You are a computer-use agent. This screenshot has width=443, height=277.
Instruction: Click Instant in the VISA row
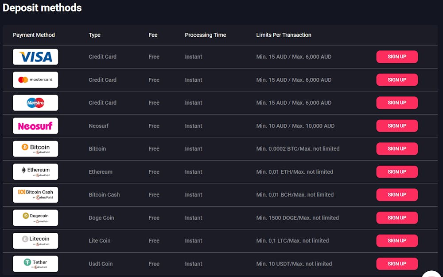tap(194, 57)
